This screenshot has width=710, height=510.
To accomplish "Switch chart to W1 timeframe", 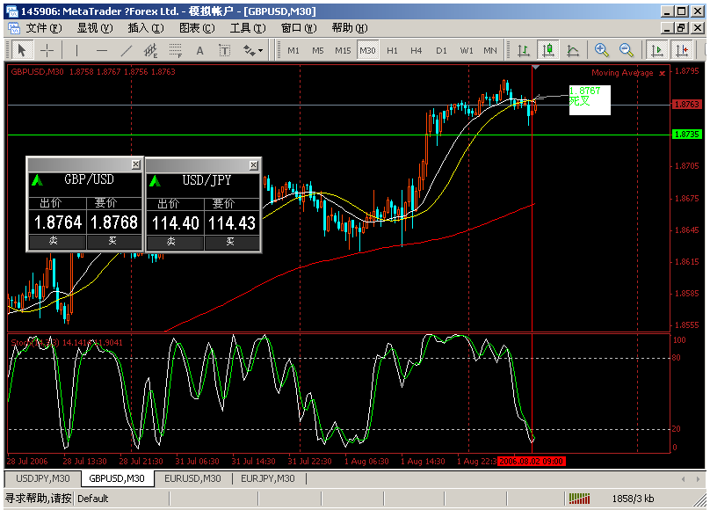I will click(x=467, y=50).
